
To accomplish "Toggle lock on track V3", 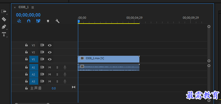I will point(26,45).
